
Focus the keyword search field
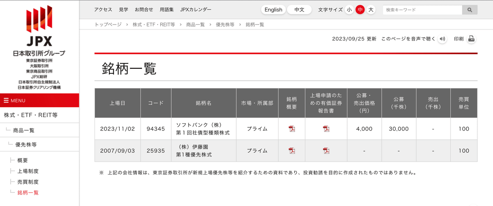coord(422,10)
